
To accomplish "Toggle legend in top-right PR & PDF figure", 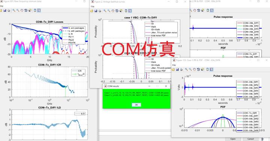I will (211, 10).
